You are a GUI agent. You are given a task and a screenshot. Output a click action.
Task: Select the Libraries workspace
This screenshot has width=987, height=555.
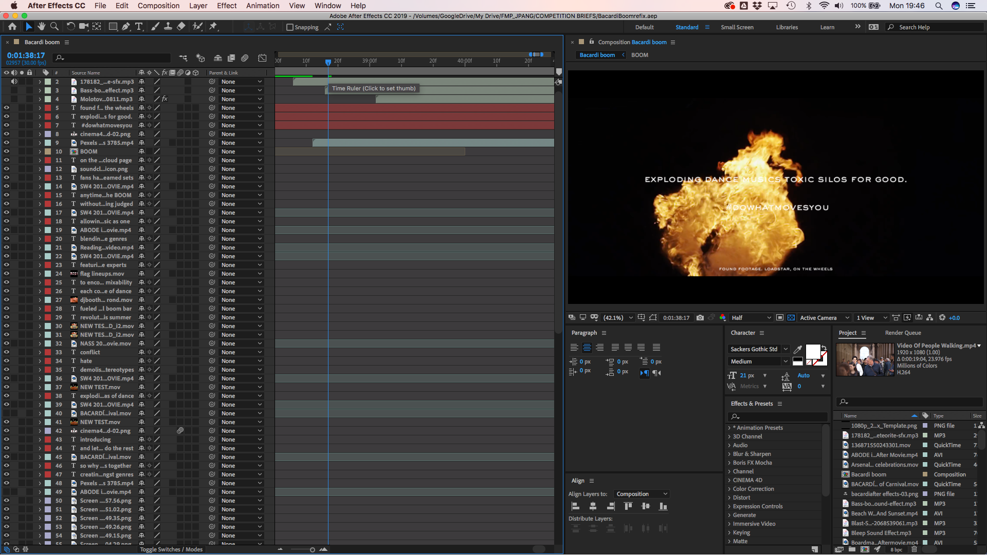(x=787, y=27)
